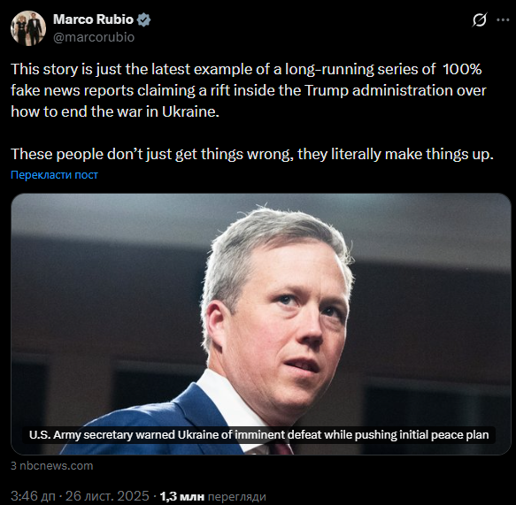Select the first paragraph starting 'This story'
Screen dimensions: 516x505
pos(249,90)
